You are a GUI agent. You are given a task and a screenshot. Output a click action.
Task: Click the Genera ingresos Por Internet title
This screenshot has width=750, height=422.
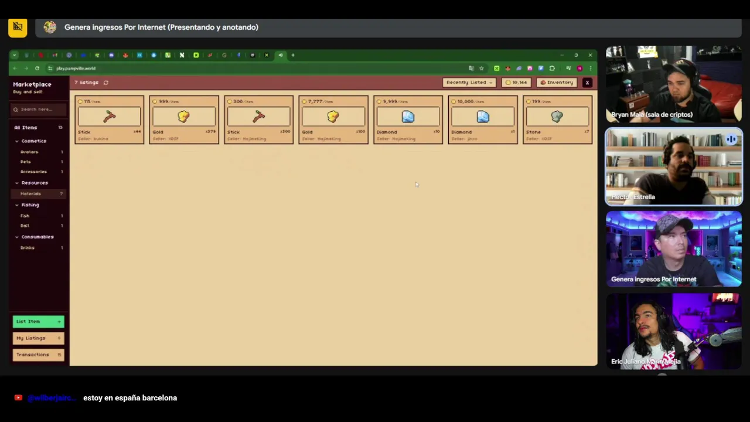(x=161, y=28)
